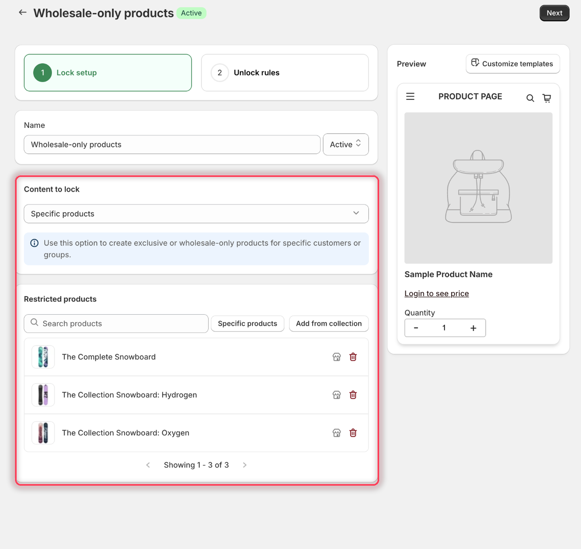Expand the Content to lock dropdown
Image resolution: width=581 pixels, height=549 pixels.
click(196, 214)
